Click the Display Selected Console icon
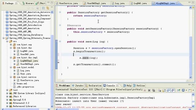Viewport: 196px width, 110px height. (183, 90)
